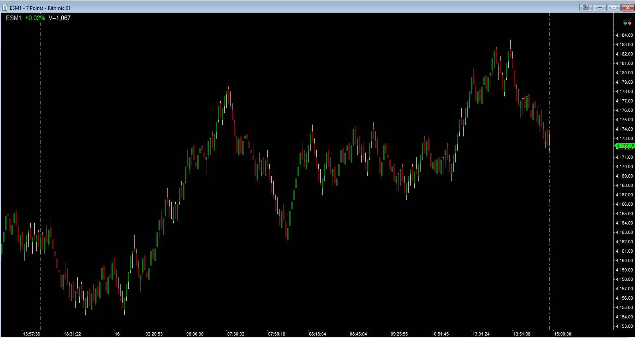Screen dimensions: 635x338
Task: Click the 07:50:18 time axis label
Action: click(x=277, y=334)
